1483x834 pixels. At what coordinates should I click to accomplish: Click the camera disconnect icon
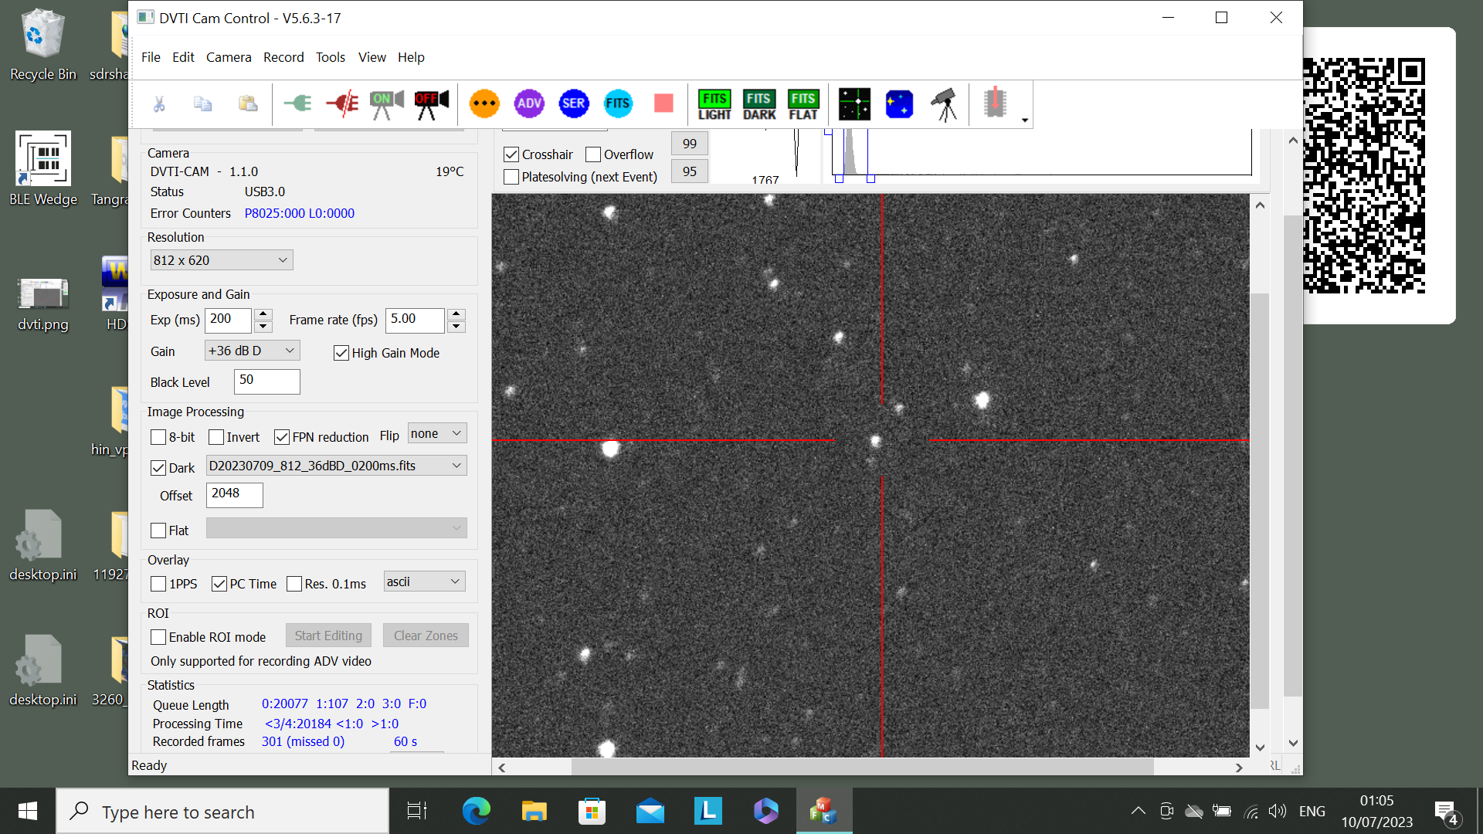(342, 103)
